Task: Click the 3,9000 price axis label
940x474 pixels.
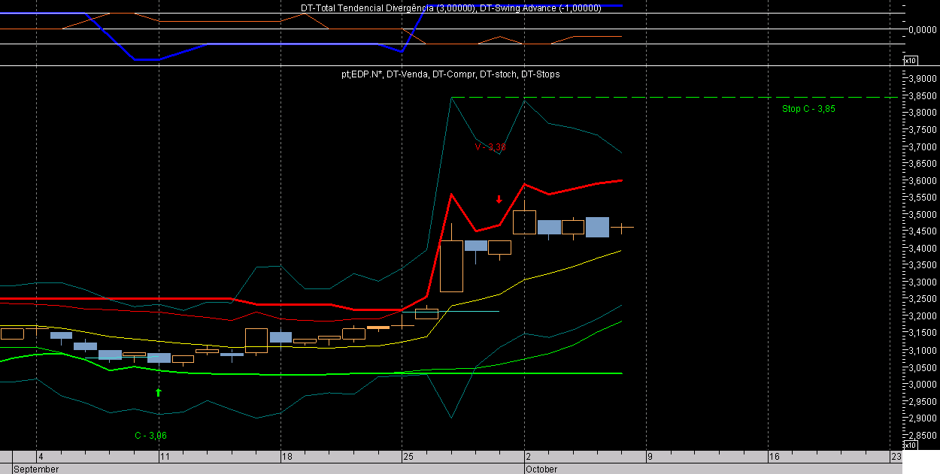Action: (921, 79)
